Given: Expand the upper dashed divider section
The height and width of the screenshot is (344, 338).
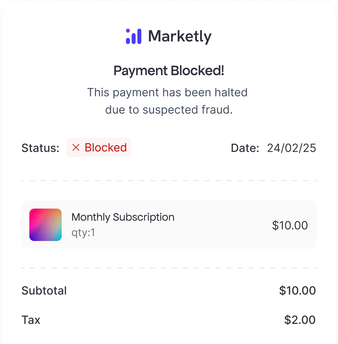Looking at the screenshot, I should 169,181.
